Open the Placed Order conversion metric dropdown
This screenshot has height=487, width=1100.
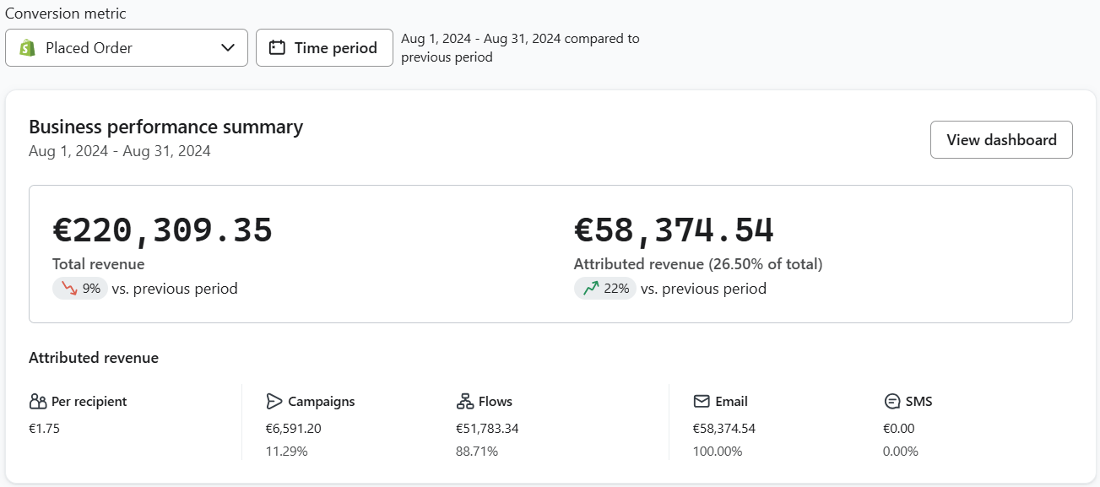pyautogui.click(x=127, y=48)
